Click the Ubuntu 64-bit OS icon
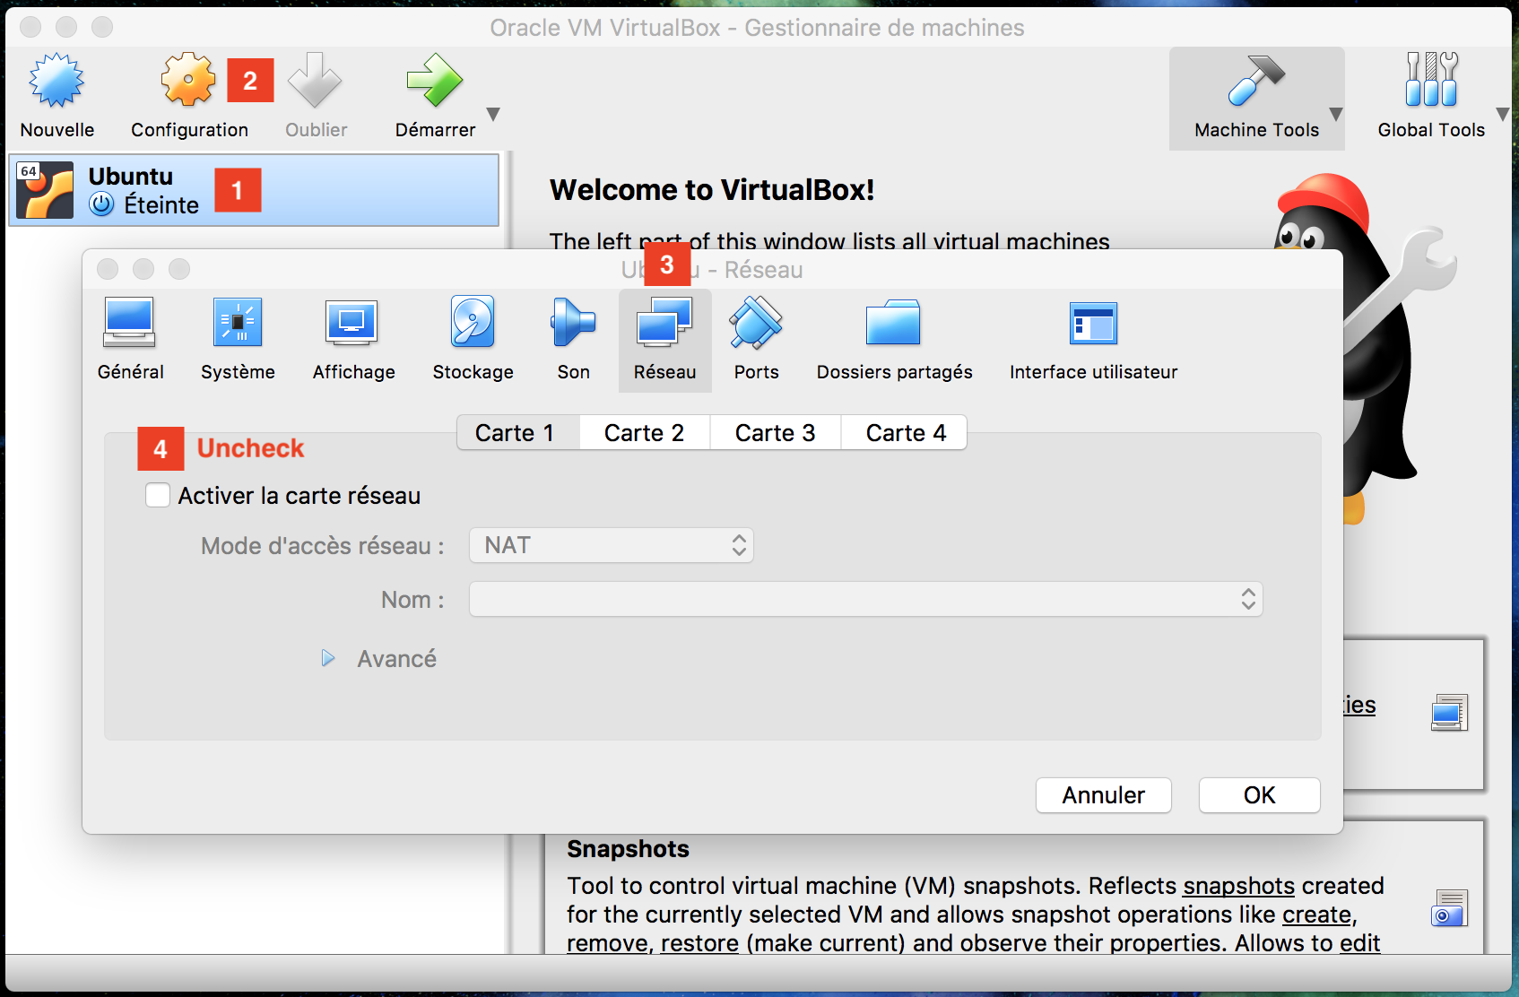Screen dimensions: 1519x997 pyautogui.click(x=45, y=190)
